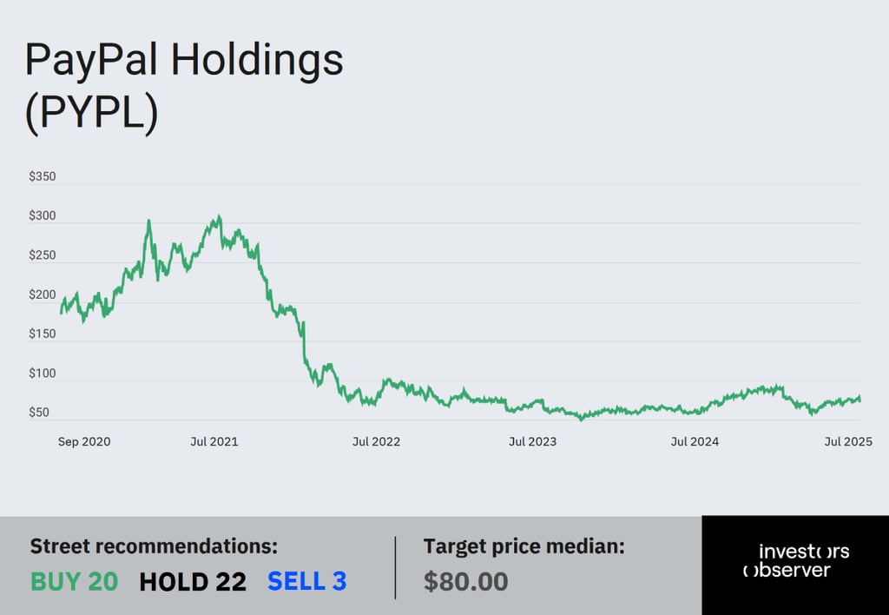Click the Target price median label
Viewport: 889px width, 615px height.
click(x=524, y=546)
